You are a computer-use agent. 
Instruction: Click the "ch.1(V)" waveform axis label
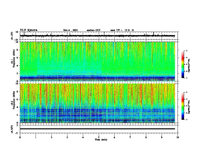pyautogui.click(x=12, y=36)
